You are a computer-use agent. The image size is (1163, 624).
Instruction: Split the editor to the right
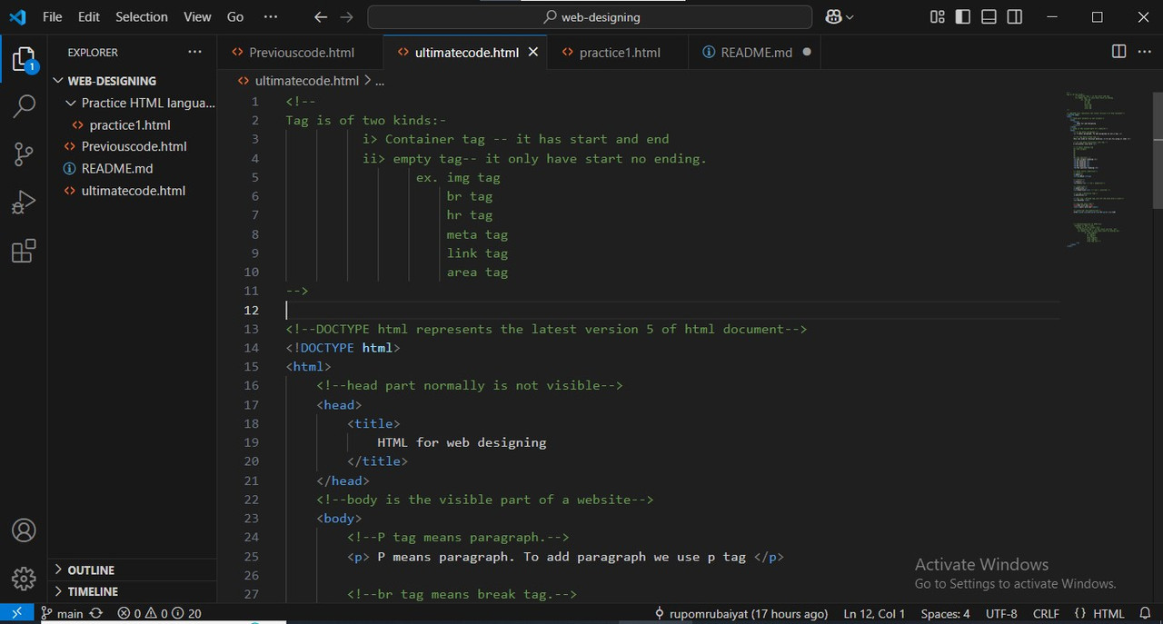[1119, 52]
